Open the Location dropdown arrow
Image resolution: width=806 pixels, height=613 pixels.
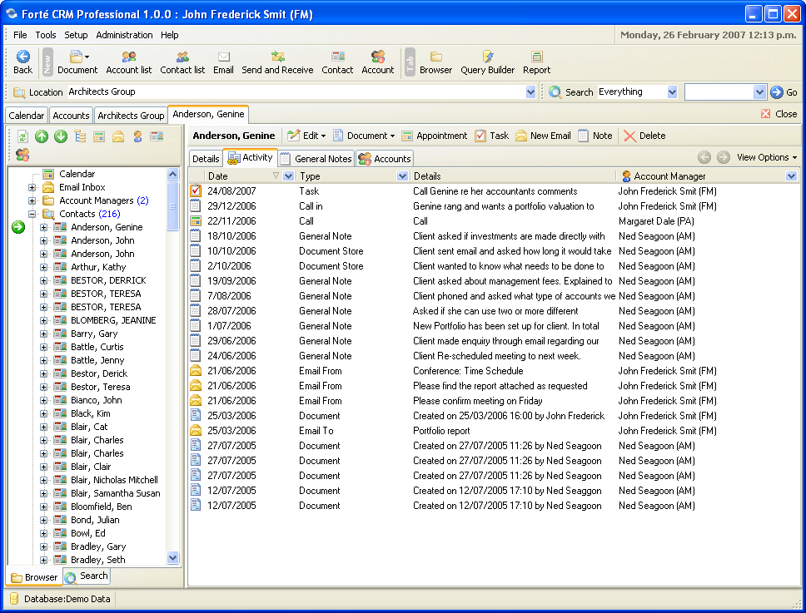coord(531,92)
